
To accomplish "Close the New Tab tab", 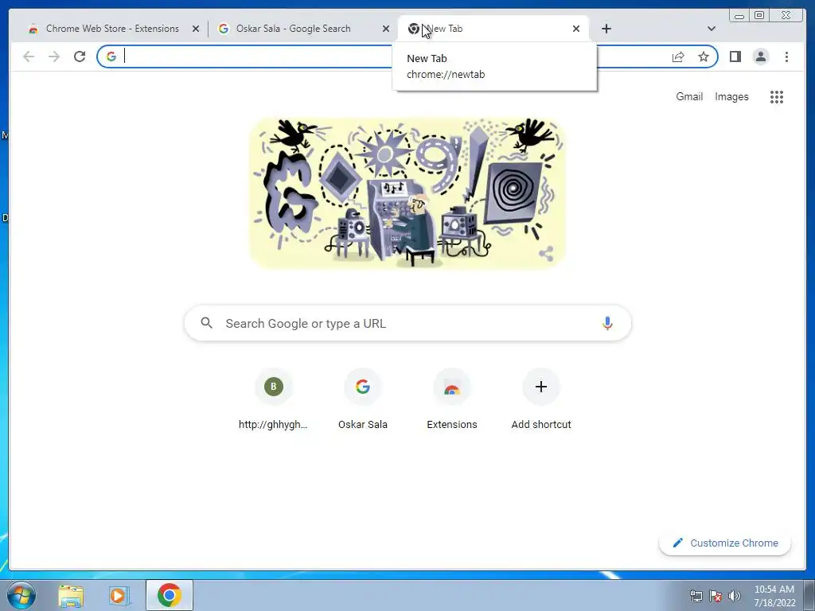I will (576, 29).
